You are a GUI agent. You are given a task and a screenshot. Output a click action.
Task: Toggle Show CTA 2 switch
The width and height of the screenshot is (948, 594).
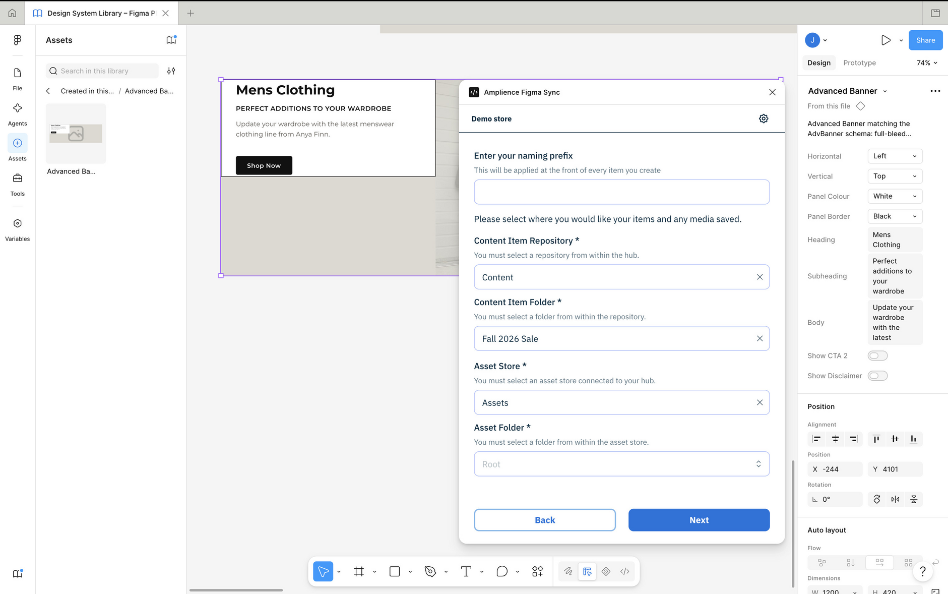[x=877, y=356]
